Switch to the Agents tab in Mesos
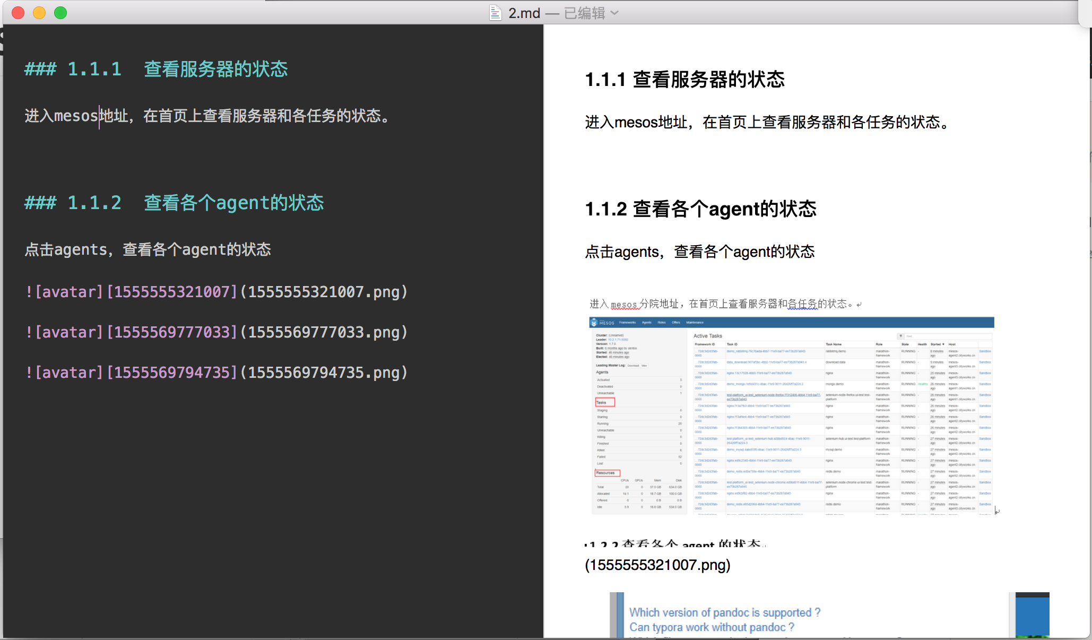This screenshot has height=640, width=1092. click(x=647, y=322)
